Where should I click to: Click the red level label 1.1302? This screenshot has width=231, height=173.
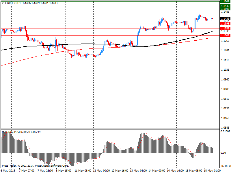225,35
